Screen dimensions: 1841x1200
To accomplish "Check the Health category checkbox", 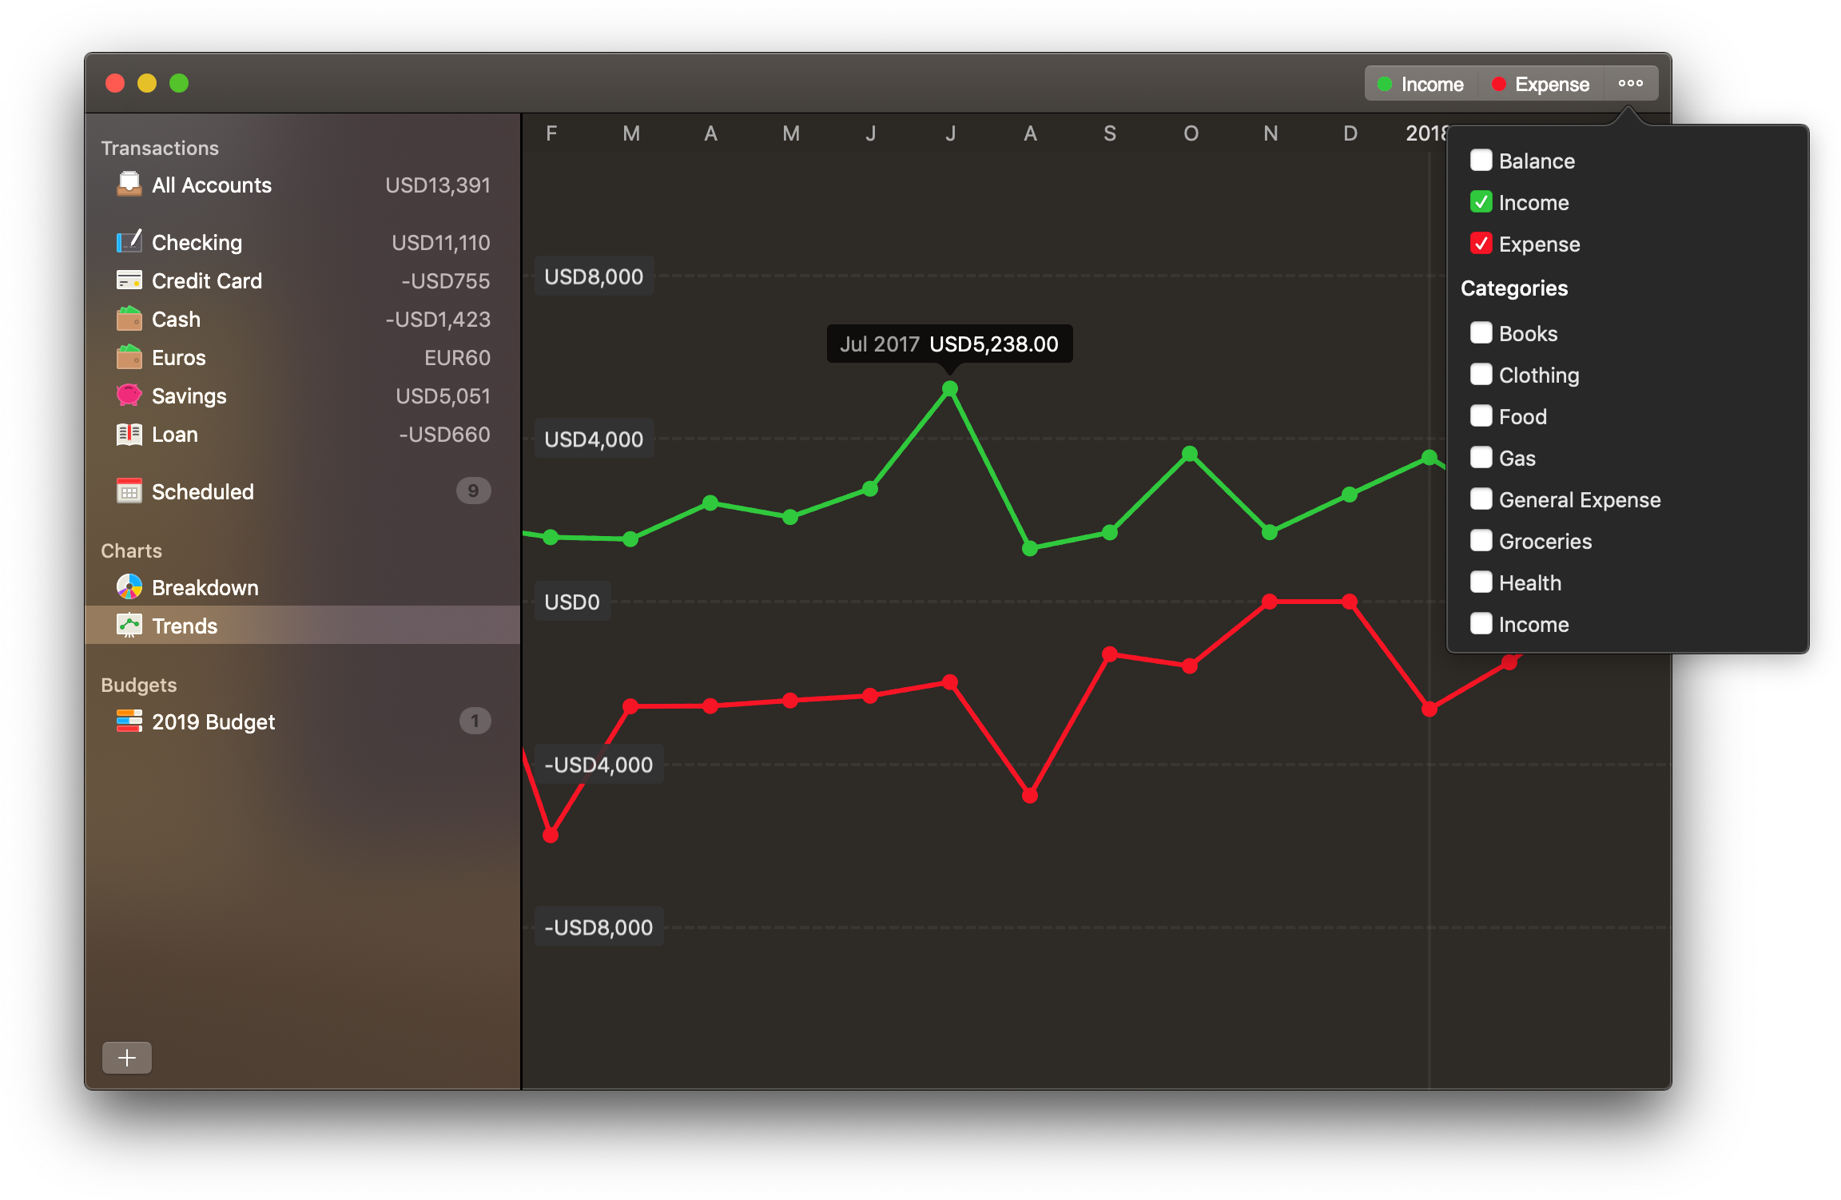I will pyautogui.click(x=1481, y=582).
